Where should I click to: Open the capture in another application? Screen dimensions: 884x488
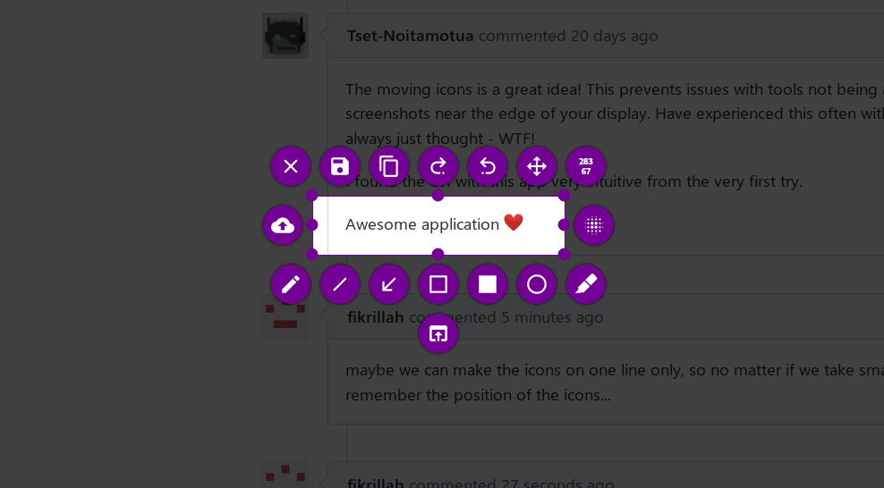[x=438, y=333]
